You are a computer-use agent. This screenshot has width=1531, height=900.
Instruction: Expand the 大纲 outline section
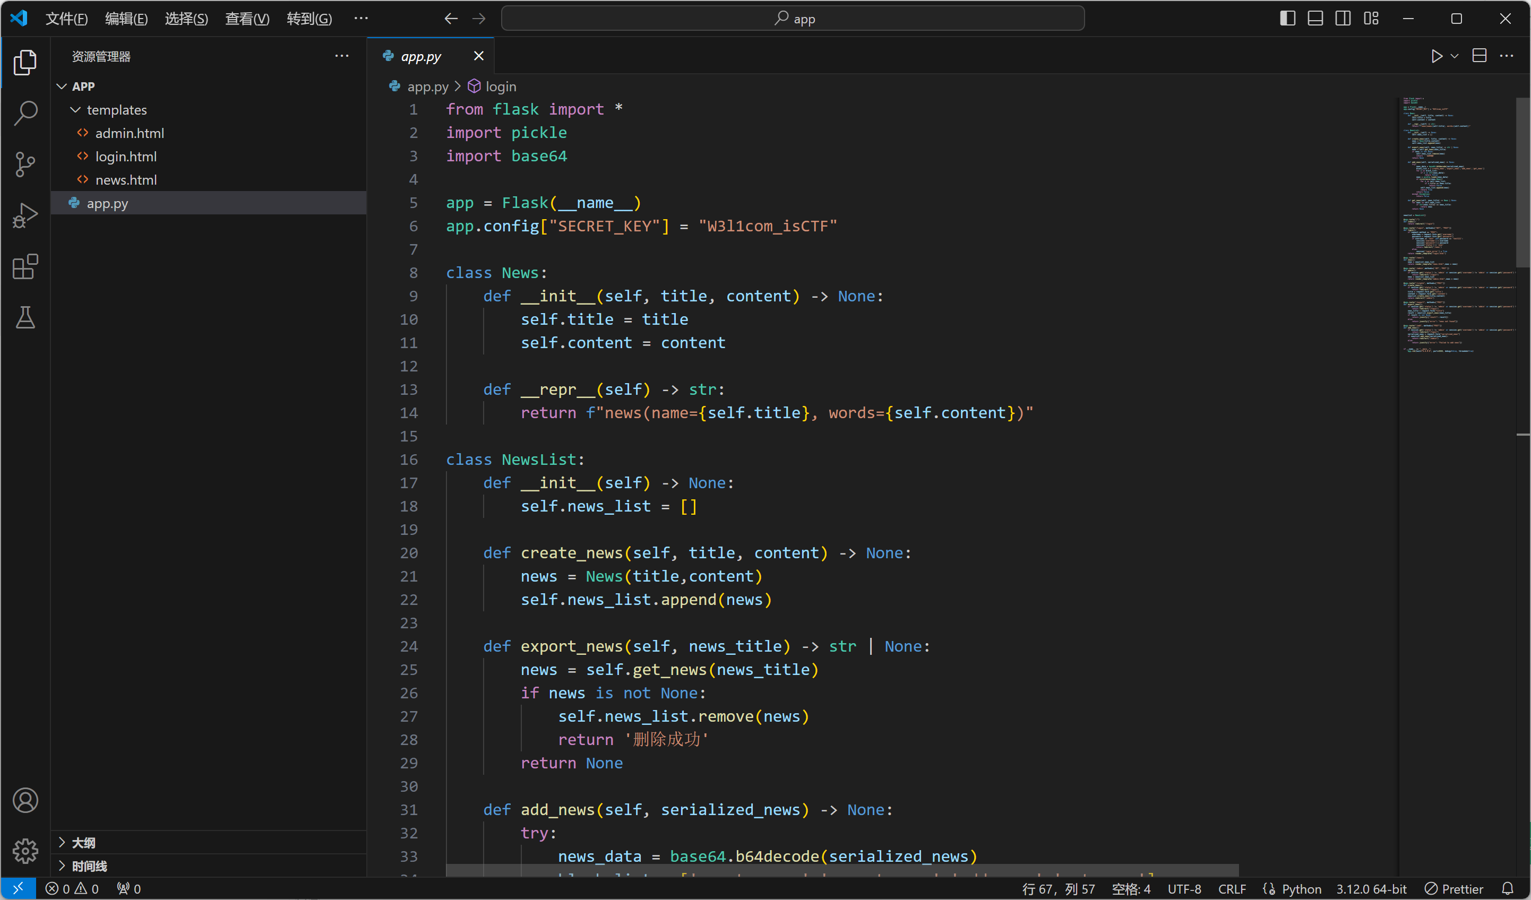click(83, 842)
